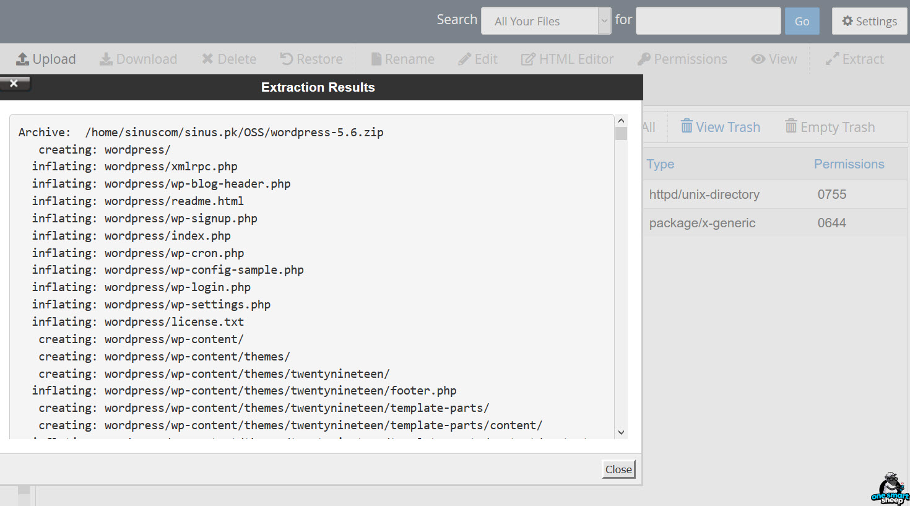Select the package/x-generic row

[x=775, y=223]
